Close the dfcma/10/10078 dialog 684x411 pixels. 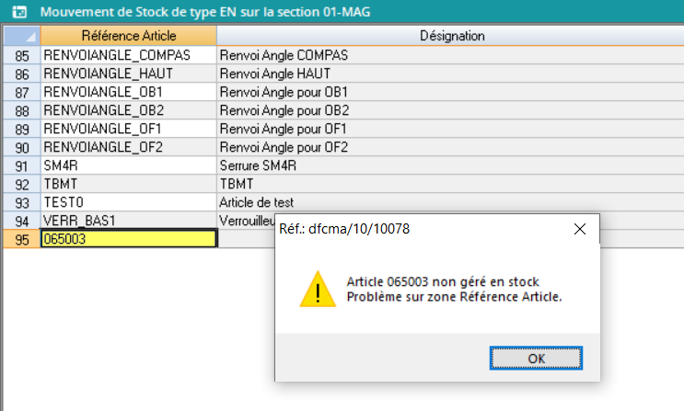[x=579, y=229]
